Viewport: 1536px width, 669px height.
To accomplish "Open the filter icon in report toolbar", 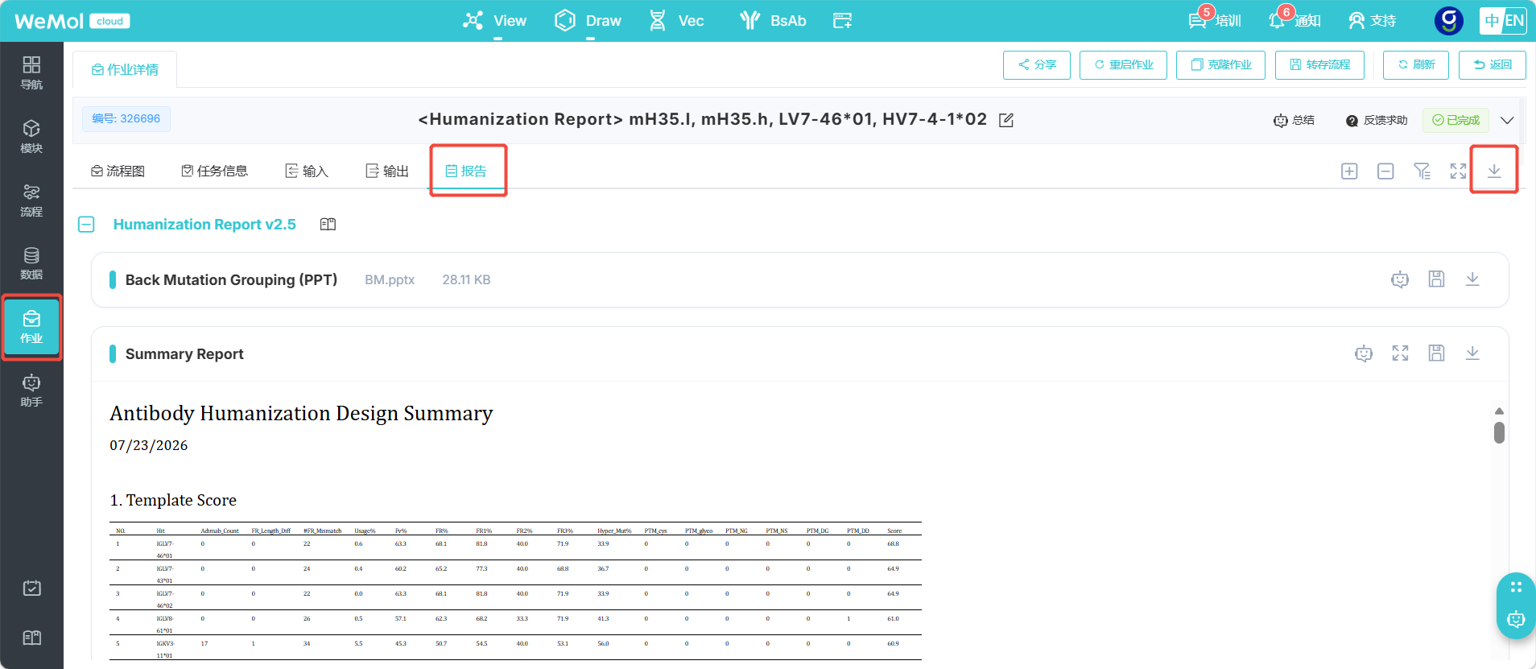I will click(1422, 171).
